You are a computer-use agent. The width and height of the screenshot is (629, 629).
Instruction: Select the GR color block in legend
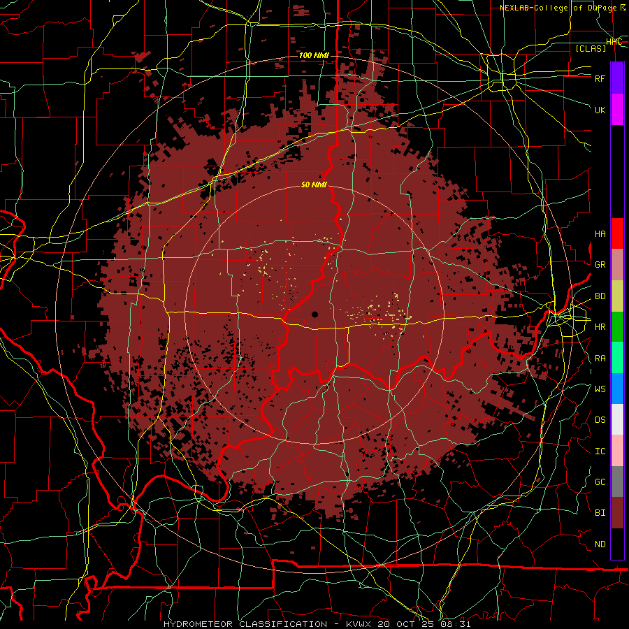point(617,264)
